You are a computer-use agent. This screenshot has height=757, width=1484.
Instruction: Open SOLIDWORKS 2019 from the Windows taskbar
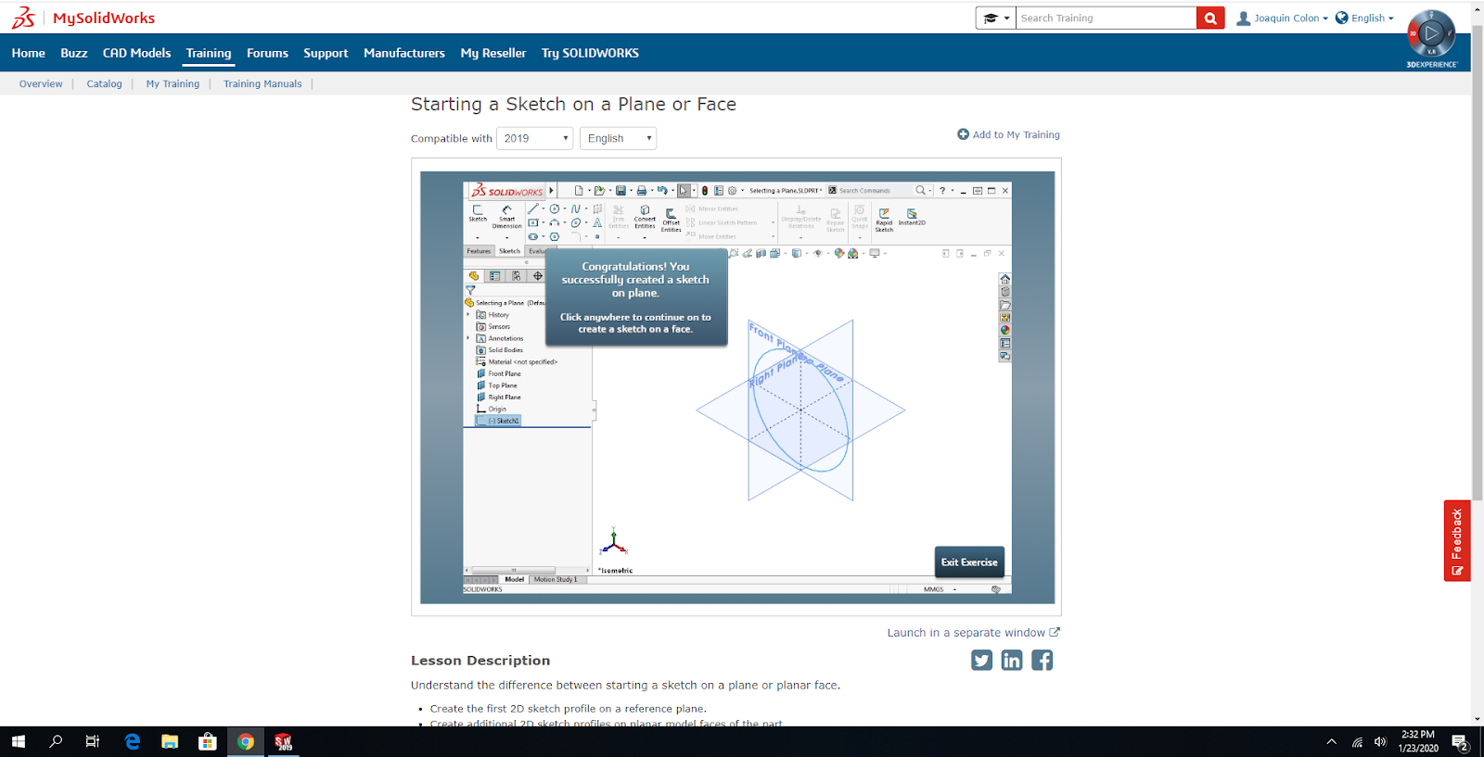(x=284, y=741)
